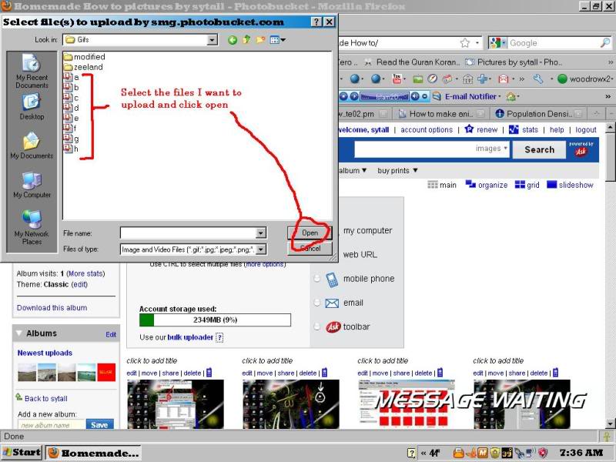Click the blue plus toolbar icon
This screenshot has width=616, height=462.
pyautogui.click(x=483, y=79)
